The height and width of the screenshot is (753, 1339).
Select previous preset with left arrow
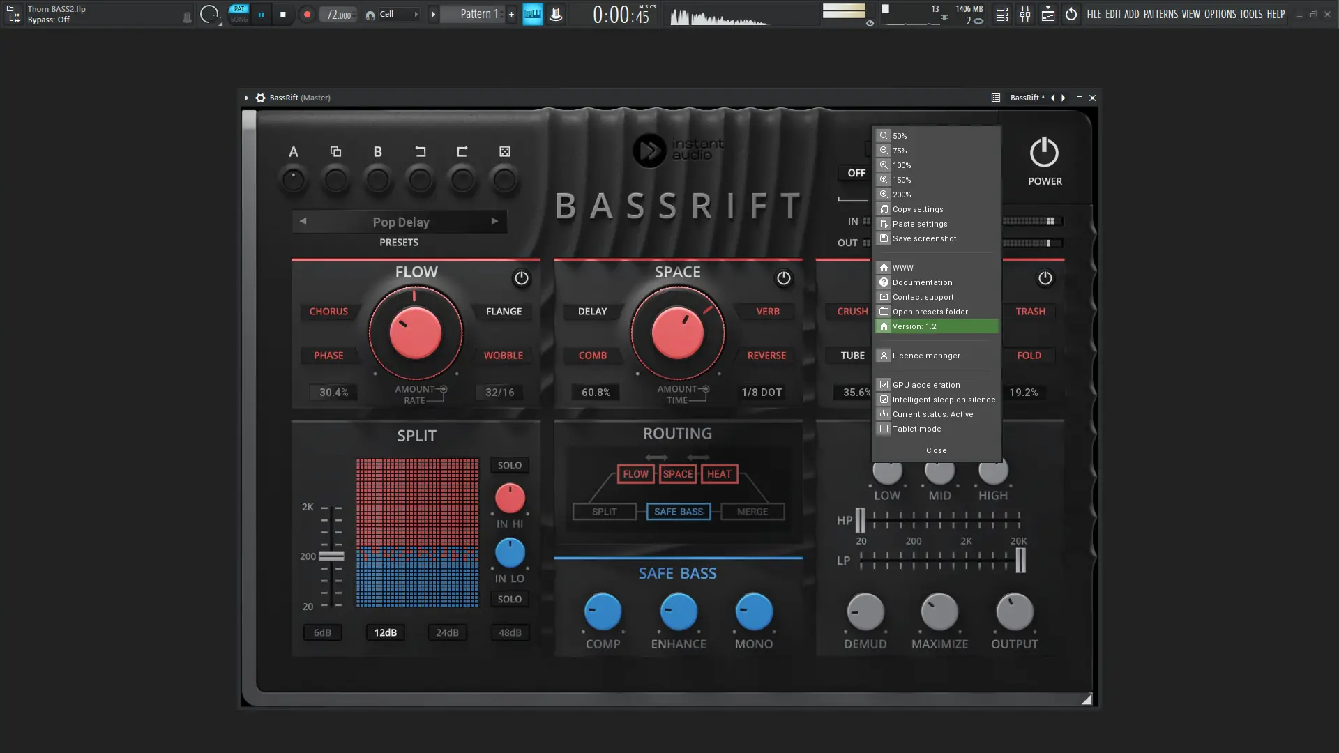pyautogui.click(x=303, y=221)
